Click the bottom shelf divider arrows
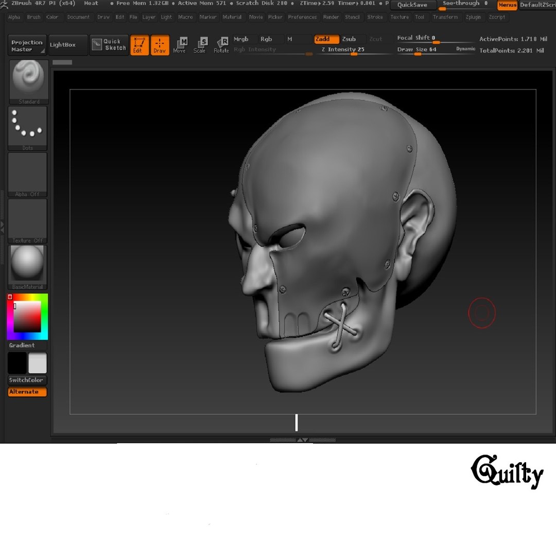 pyautogui.click(x=303, y=440)
